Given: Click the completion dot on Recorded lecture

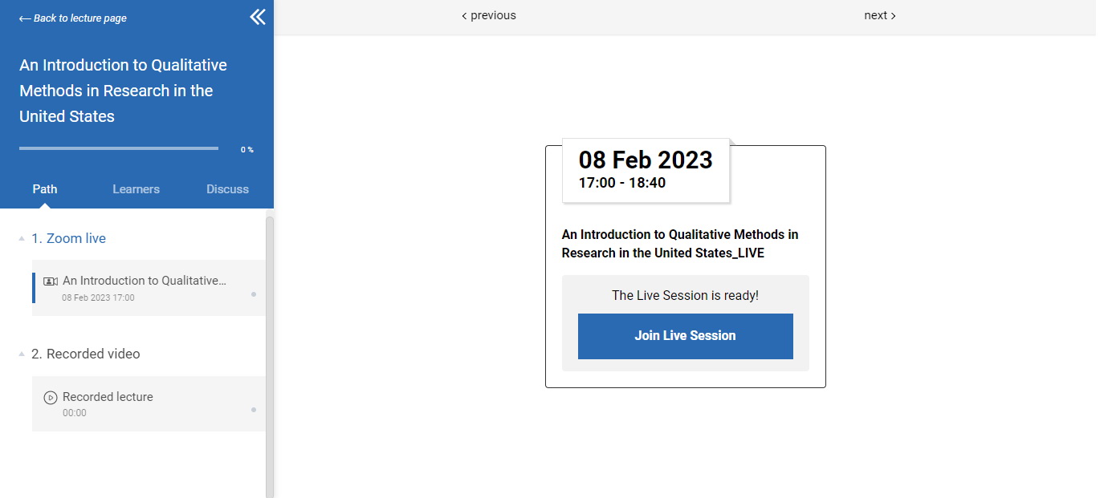Looking at the screenshot, I should point(254,410).
